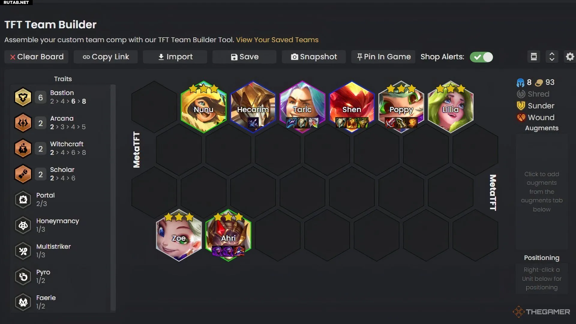Toggle the Sunder effect indicator
This screenshot has width=576, height=324.
535,106
